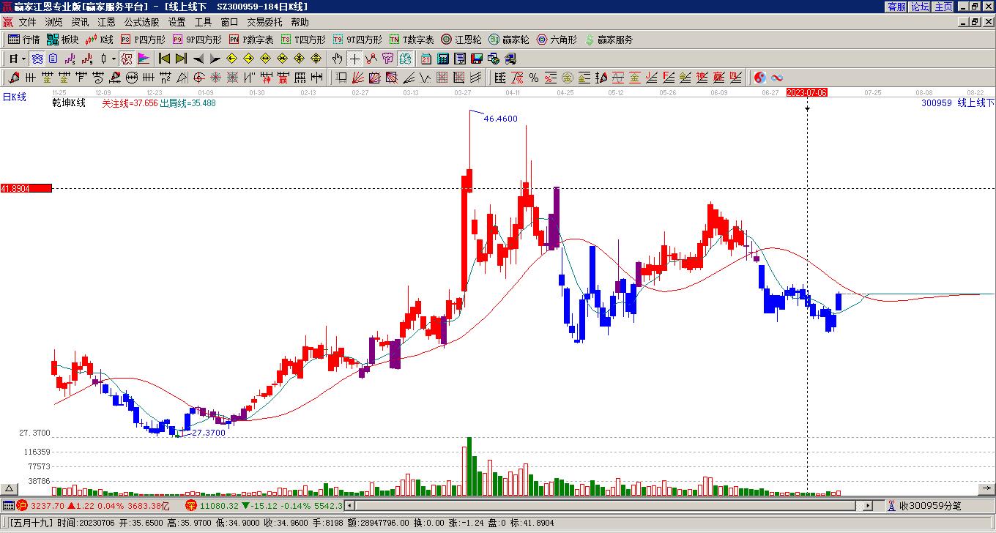Click the 论坛 button
Screen dimensions: 996x533
tap(921, 7)
